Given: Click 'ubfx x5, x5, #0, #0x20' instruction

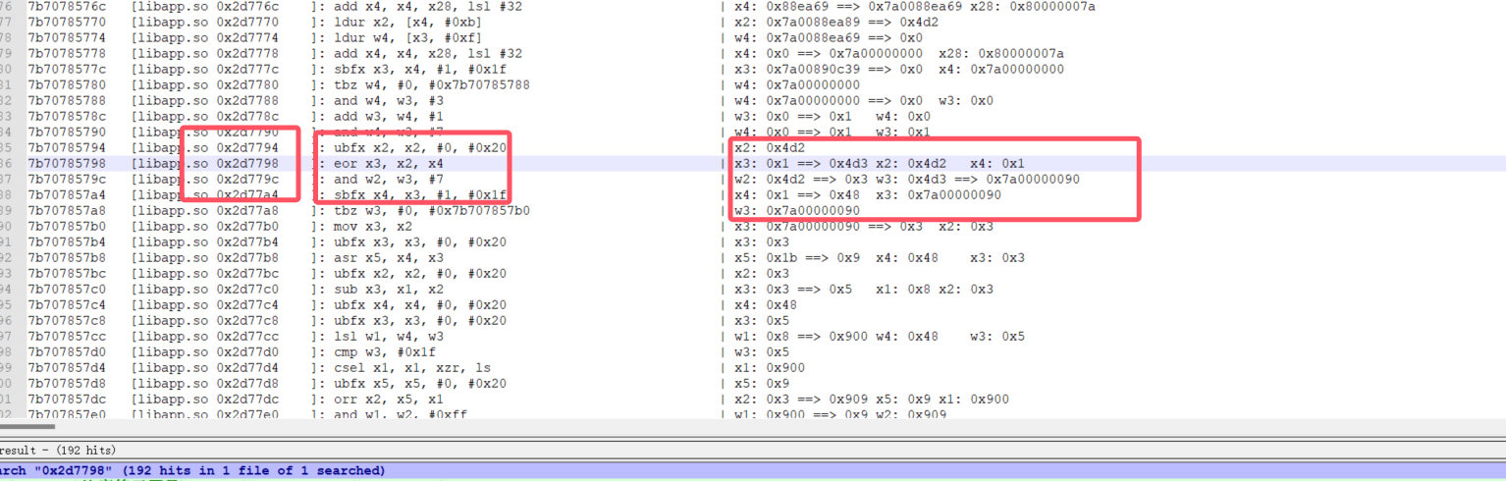Looking at the screenshot, I should (420, 383).
